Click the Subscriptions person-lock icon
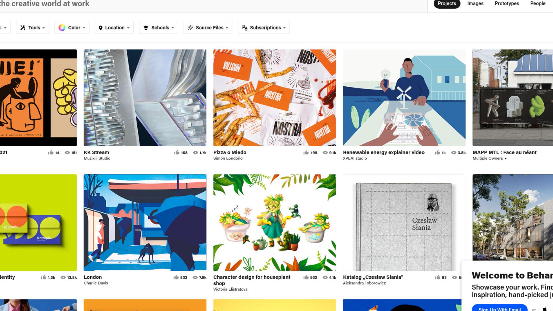 click(x=245, y=28)
